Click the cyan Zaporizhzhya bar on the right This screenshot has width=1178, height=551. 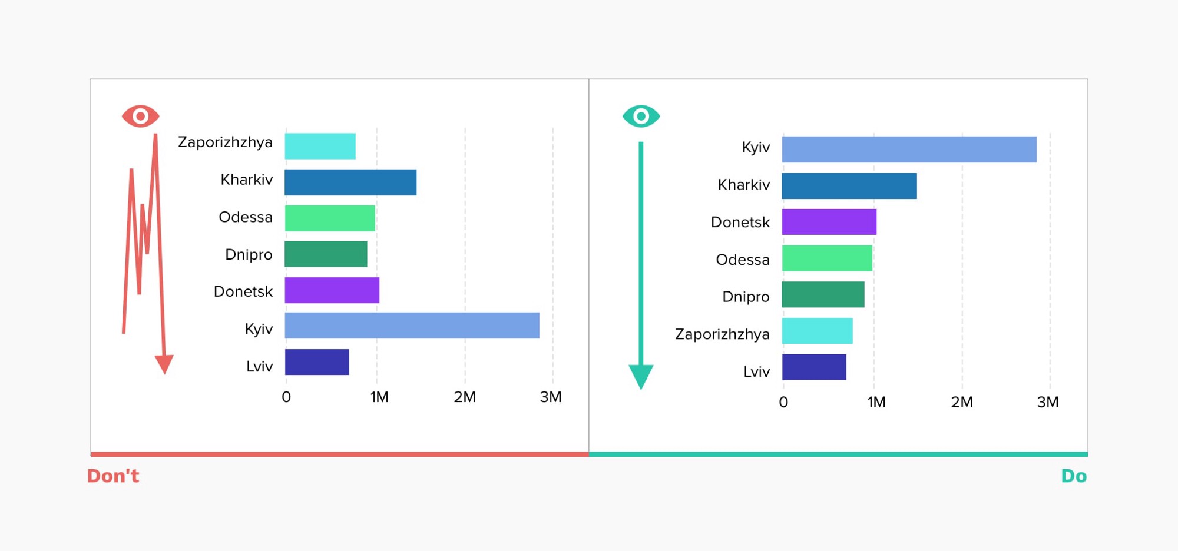817,331
